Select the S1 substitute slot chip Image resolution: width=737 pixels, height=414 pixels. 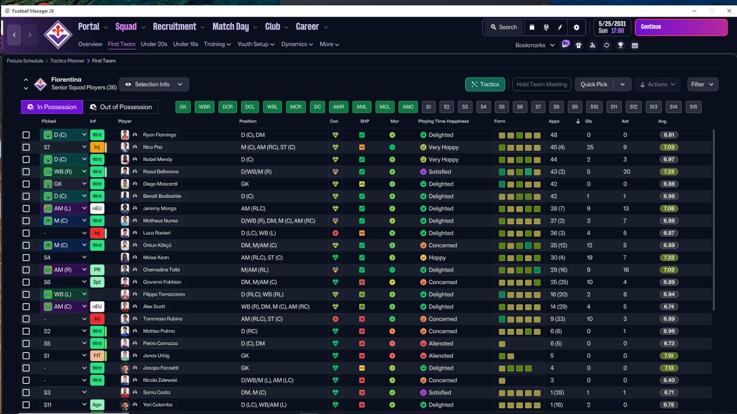[x=428, y=107]
